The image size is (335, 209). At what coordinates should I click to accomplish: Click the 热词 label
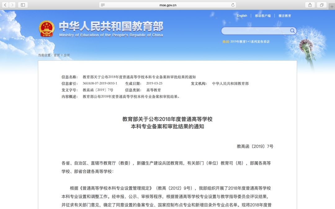pos(226,41)
